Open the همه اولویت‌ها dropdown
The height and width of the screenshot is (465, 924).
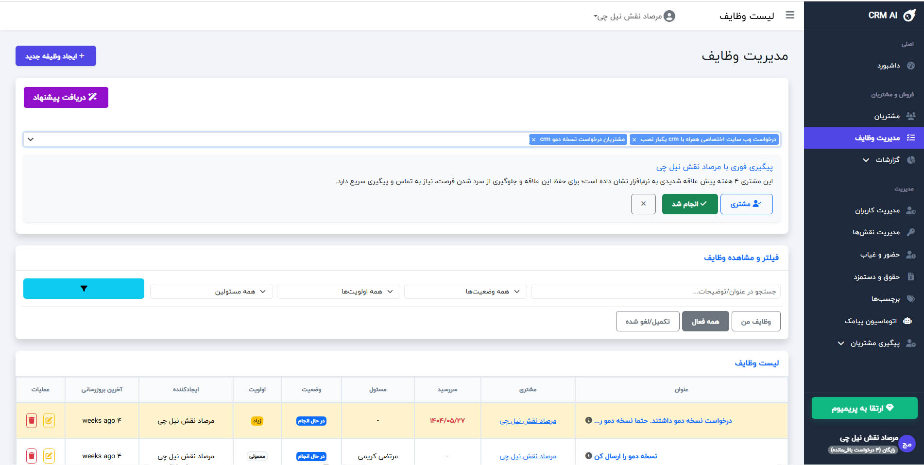[x=338, y=291]
